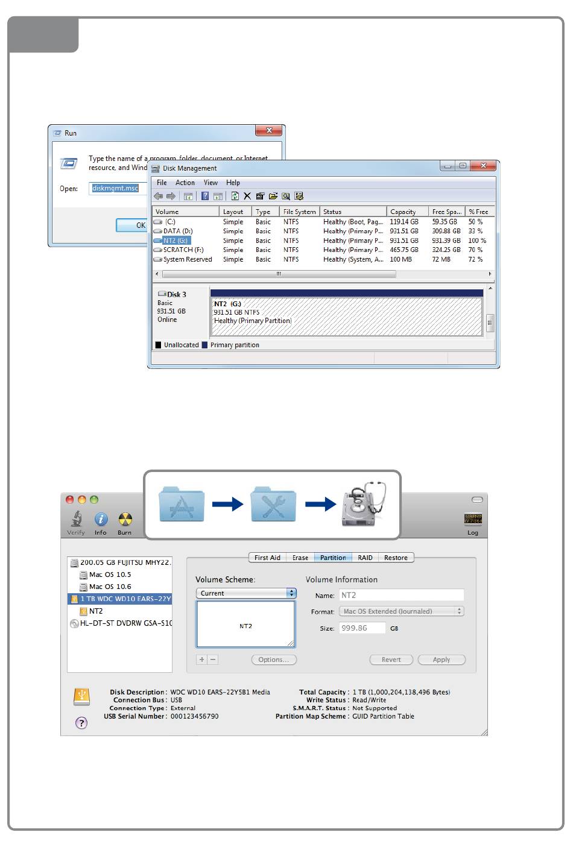This screenshot has height=847, width=573.
Task: Open the Action menu in Disk Management
Action: coord(185,183)
